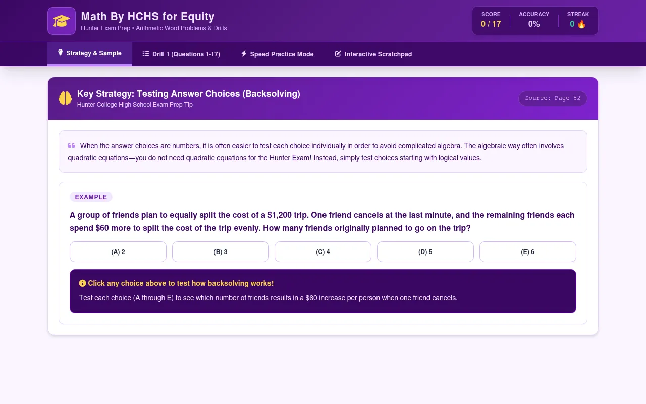Go to Interactive Scratchpad tab
Image resolution: width=646 pixels, height=404 pixels.
point(373,54)
